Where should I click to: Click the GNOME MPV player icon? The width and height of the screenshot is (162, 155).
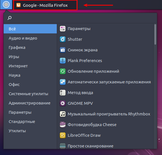click(x=63, y=103)
